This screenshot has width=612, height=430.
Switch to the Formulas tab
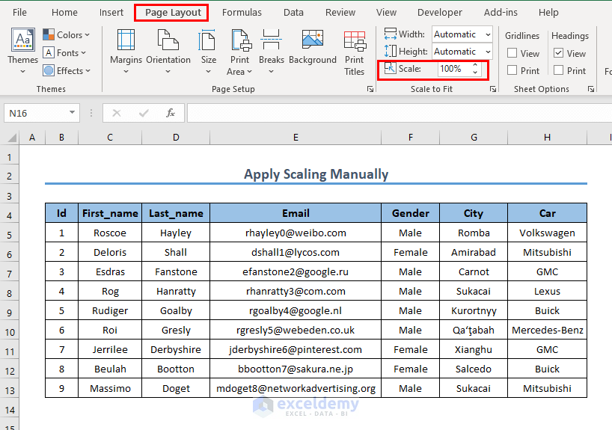242,13
